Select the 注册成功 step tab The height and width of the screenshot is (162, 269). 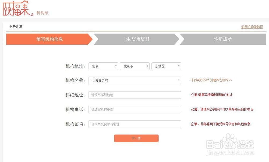[223, 39]
